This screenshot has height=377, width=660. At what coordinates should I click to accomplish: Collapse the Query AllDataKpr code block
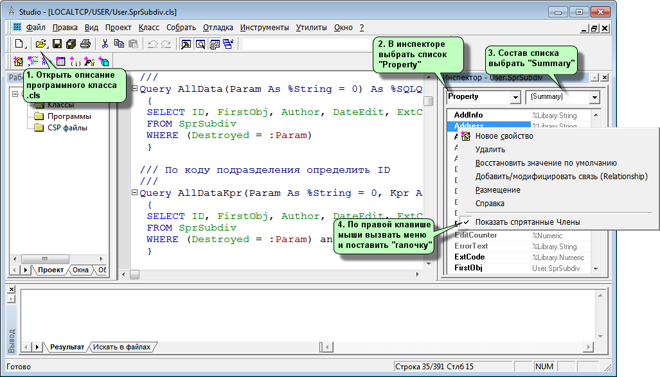pyautogui.click(x=134, y=193)
